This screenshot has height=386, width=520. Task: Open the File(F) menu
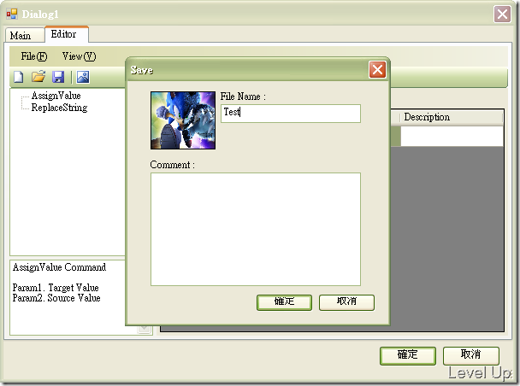point(34,56)
